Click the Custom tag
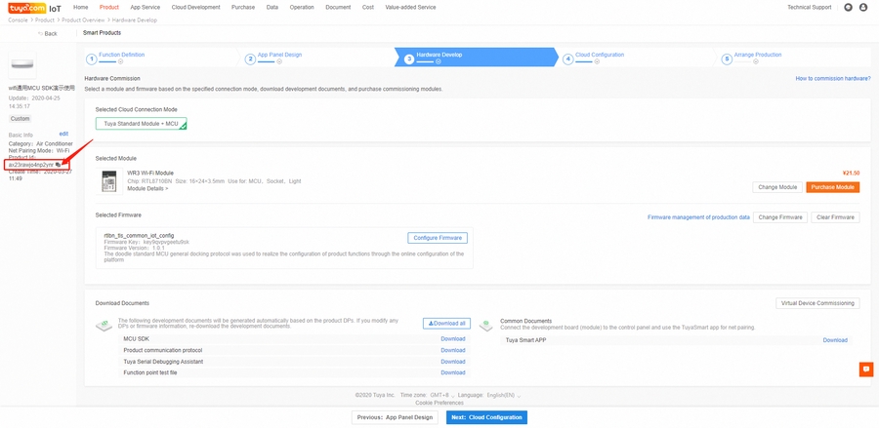 click(x=21, y=119)
